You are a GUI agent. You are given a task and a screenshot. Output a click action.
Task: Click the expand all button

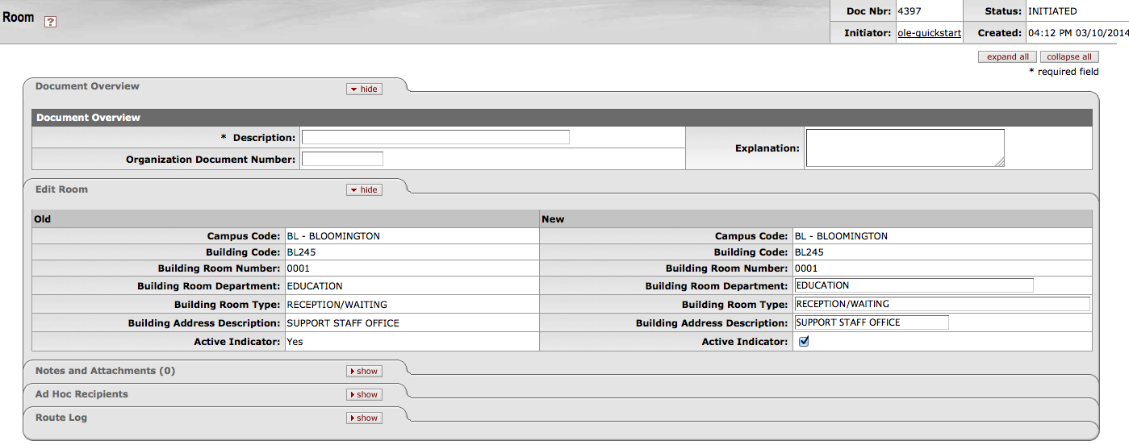[1007, 57]
